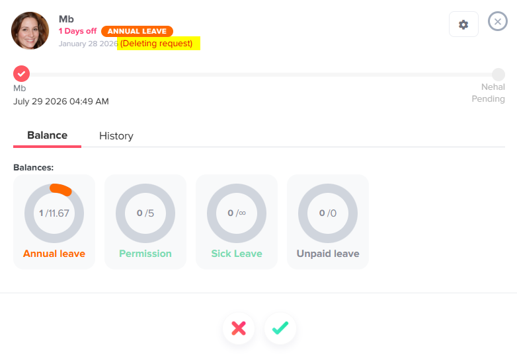Open the Unpaid leave balance card
517x358 pixels.
(x=328, y=222)
